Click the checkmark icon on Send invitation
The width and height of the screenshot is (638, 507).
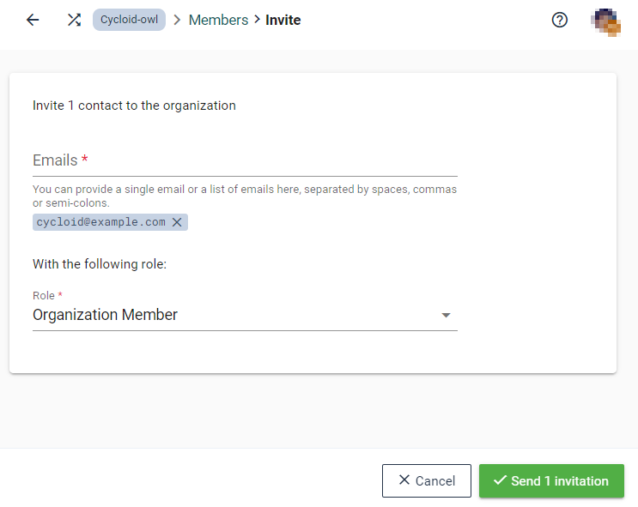point(499,480)
